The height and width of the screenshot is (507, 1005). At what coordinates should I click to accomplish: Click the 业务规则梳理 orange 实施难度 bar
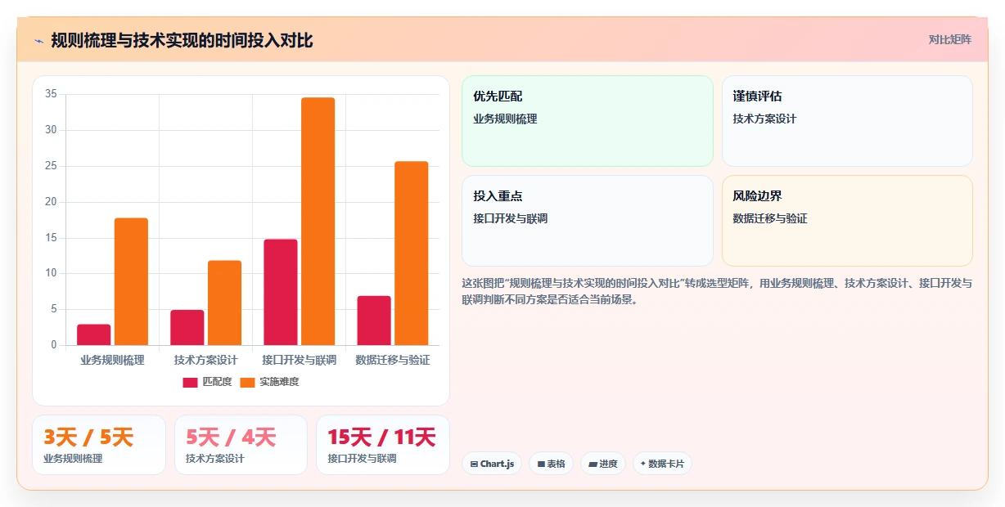coord(131,281)
